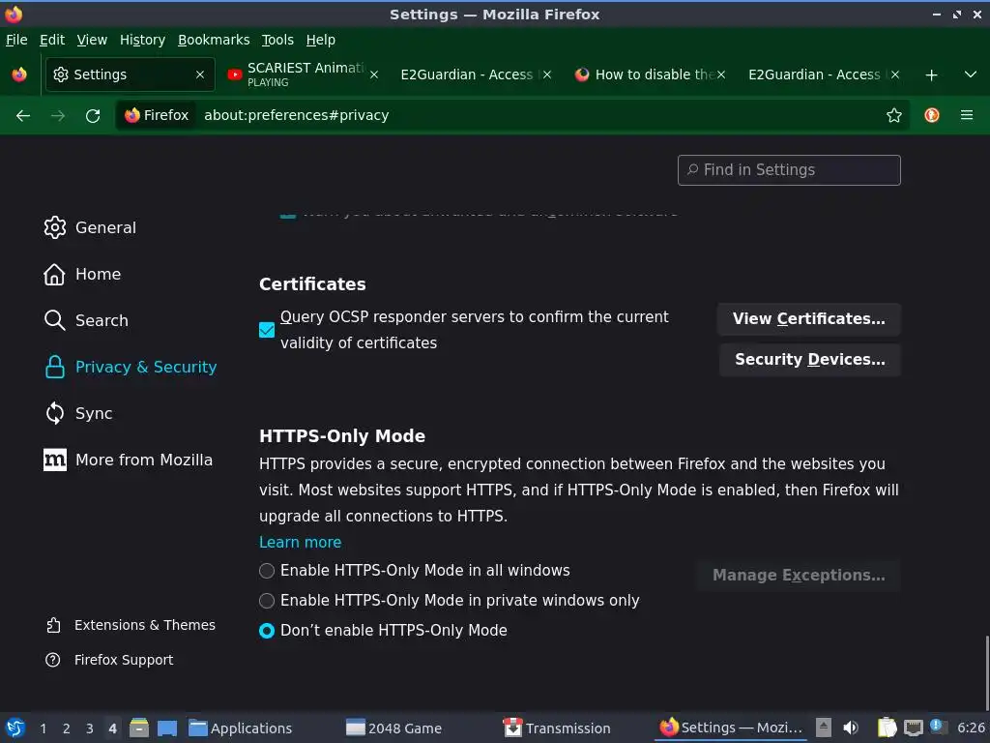Open the Home settings category

coord(82,274)
